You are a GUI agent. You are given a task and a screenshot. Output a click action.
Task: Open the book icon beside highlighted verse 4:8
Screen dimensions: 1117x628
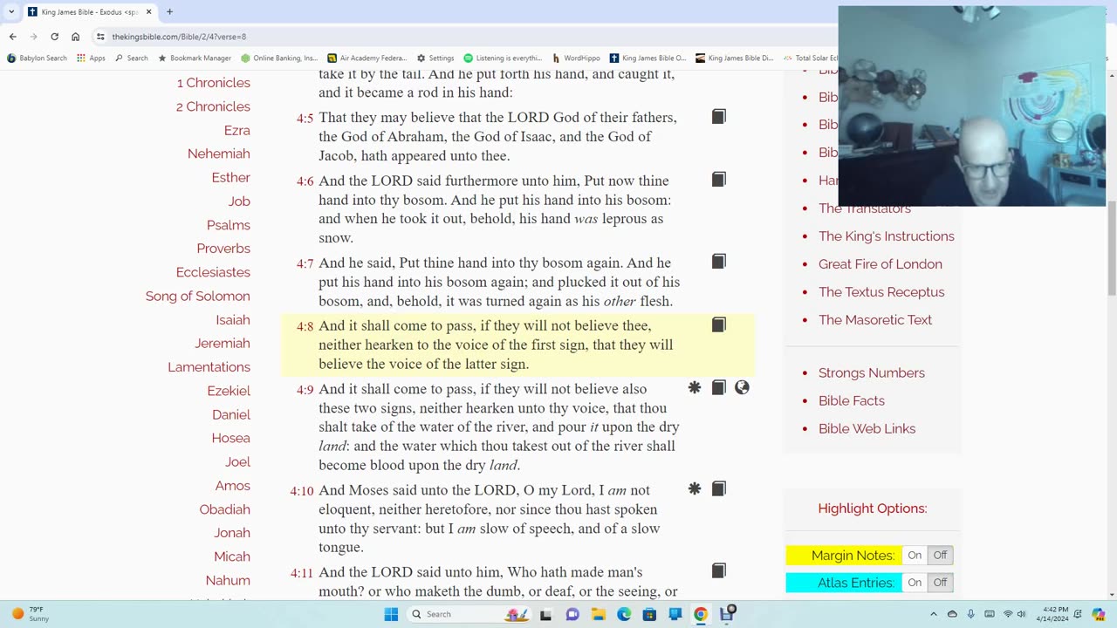(x=718, y=324)
